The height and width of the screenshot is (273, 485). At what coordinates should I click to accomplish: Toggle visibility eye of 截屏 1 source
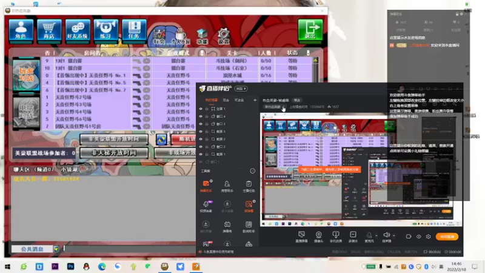point(201,154)
